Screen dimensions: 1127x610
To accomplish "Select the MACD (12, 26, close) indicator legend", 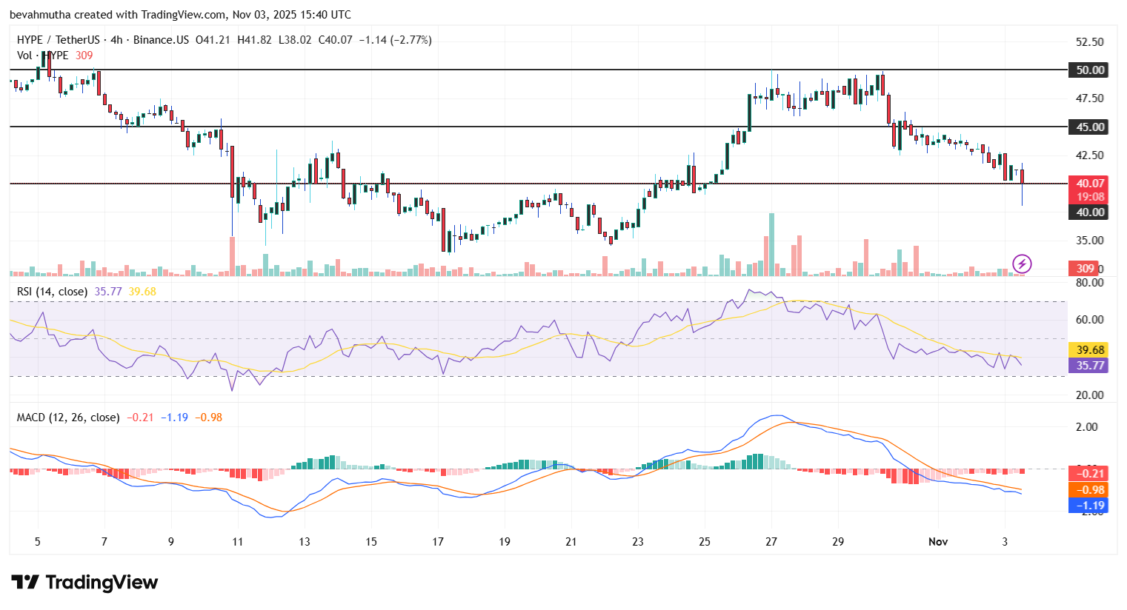I will coord(68,417).
